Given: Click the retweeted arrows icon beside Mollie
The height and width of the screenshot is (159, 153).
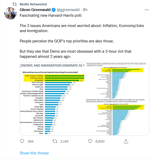Looking at the screenshot, I should [x=14, y=4].
